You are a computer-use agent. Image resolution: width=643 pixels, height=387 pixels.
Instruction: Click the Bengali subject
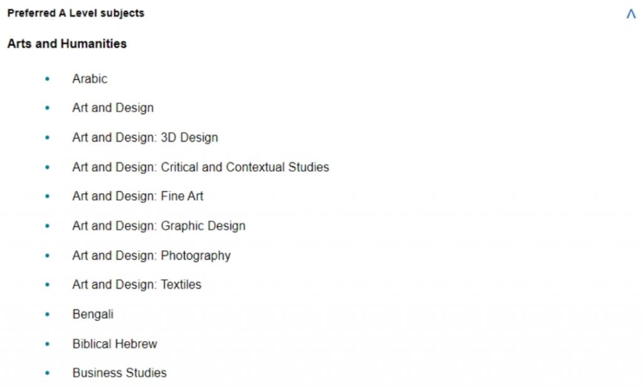(93, 314)
